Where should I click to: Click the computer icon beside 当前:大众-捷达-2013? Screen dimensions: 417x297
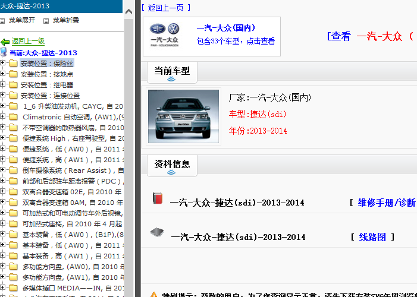(4, 52)
